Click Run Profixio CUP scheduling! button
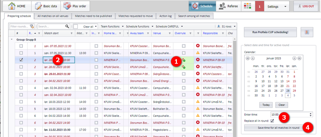The width and height of the screenshot is (321, 137). (270, 32)
